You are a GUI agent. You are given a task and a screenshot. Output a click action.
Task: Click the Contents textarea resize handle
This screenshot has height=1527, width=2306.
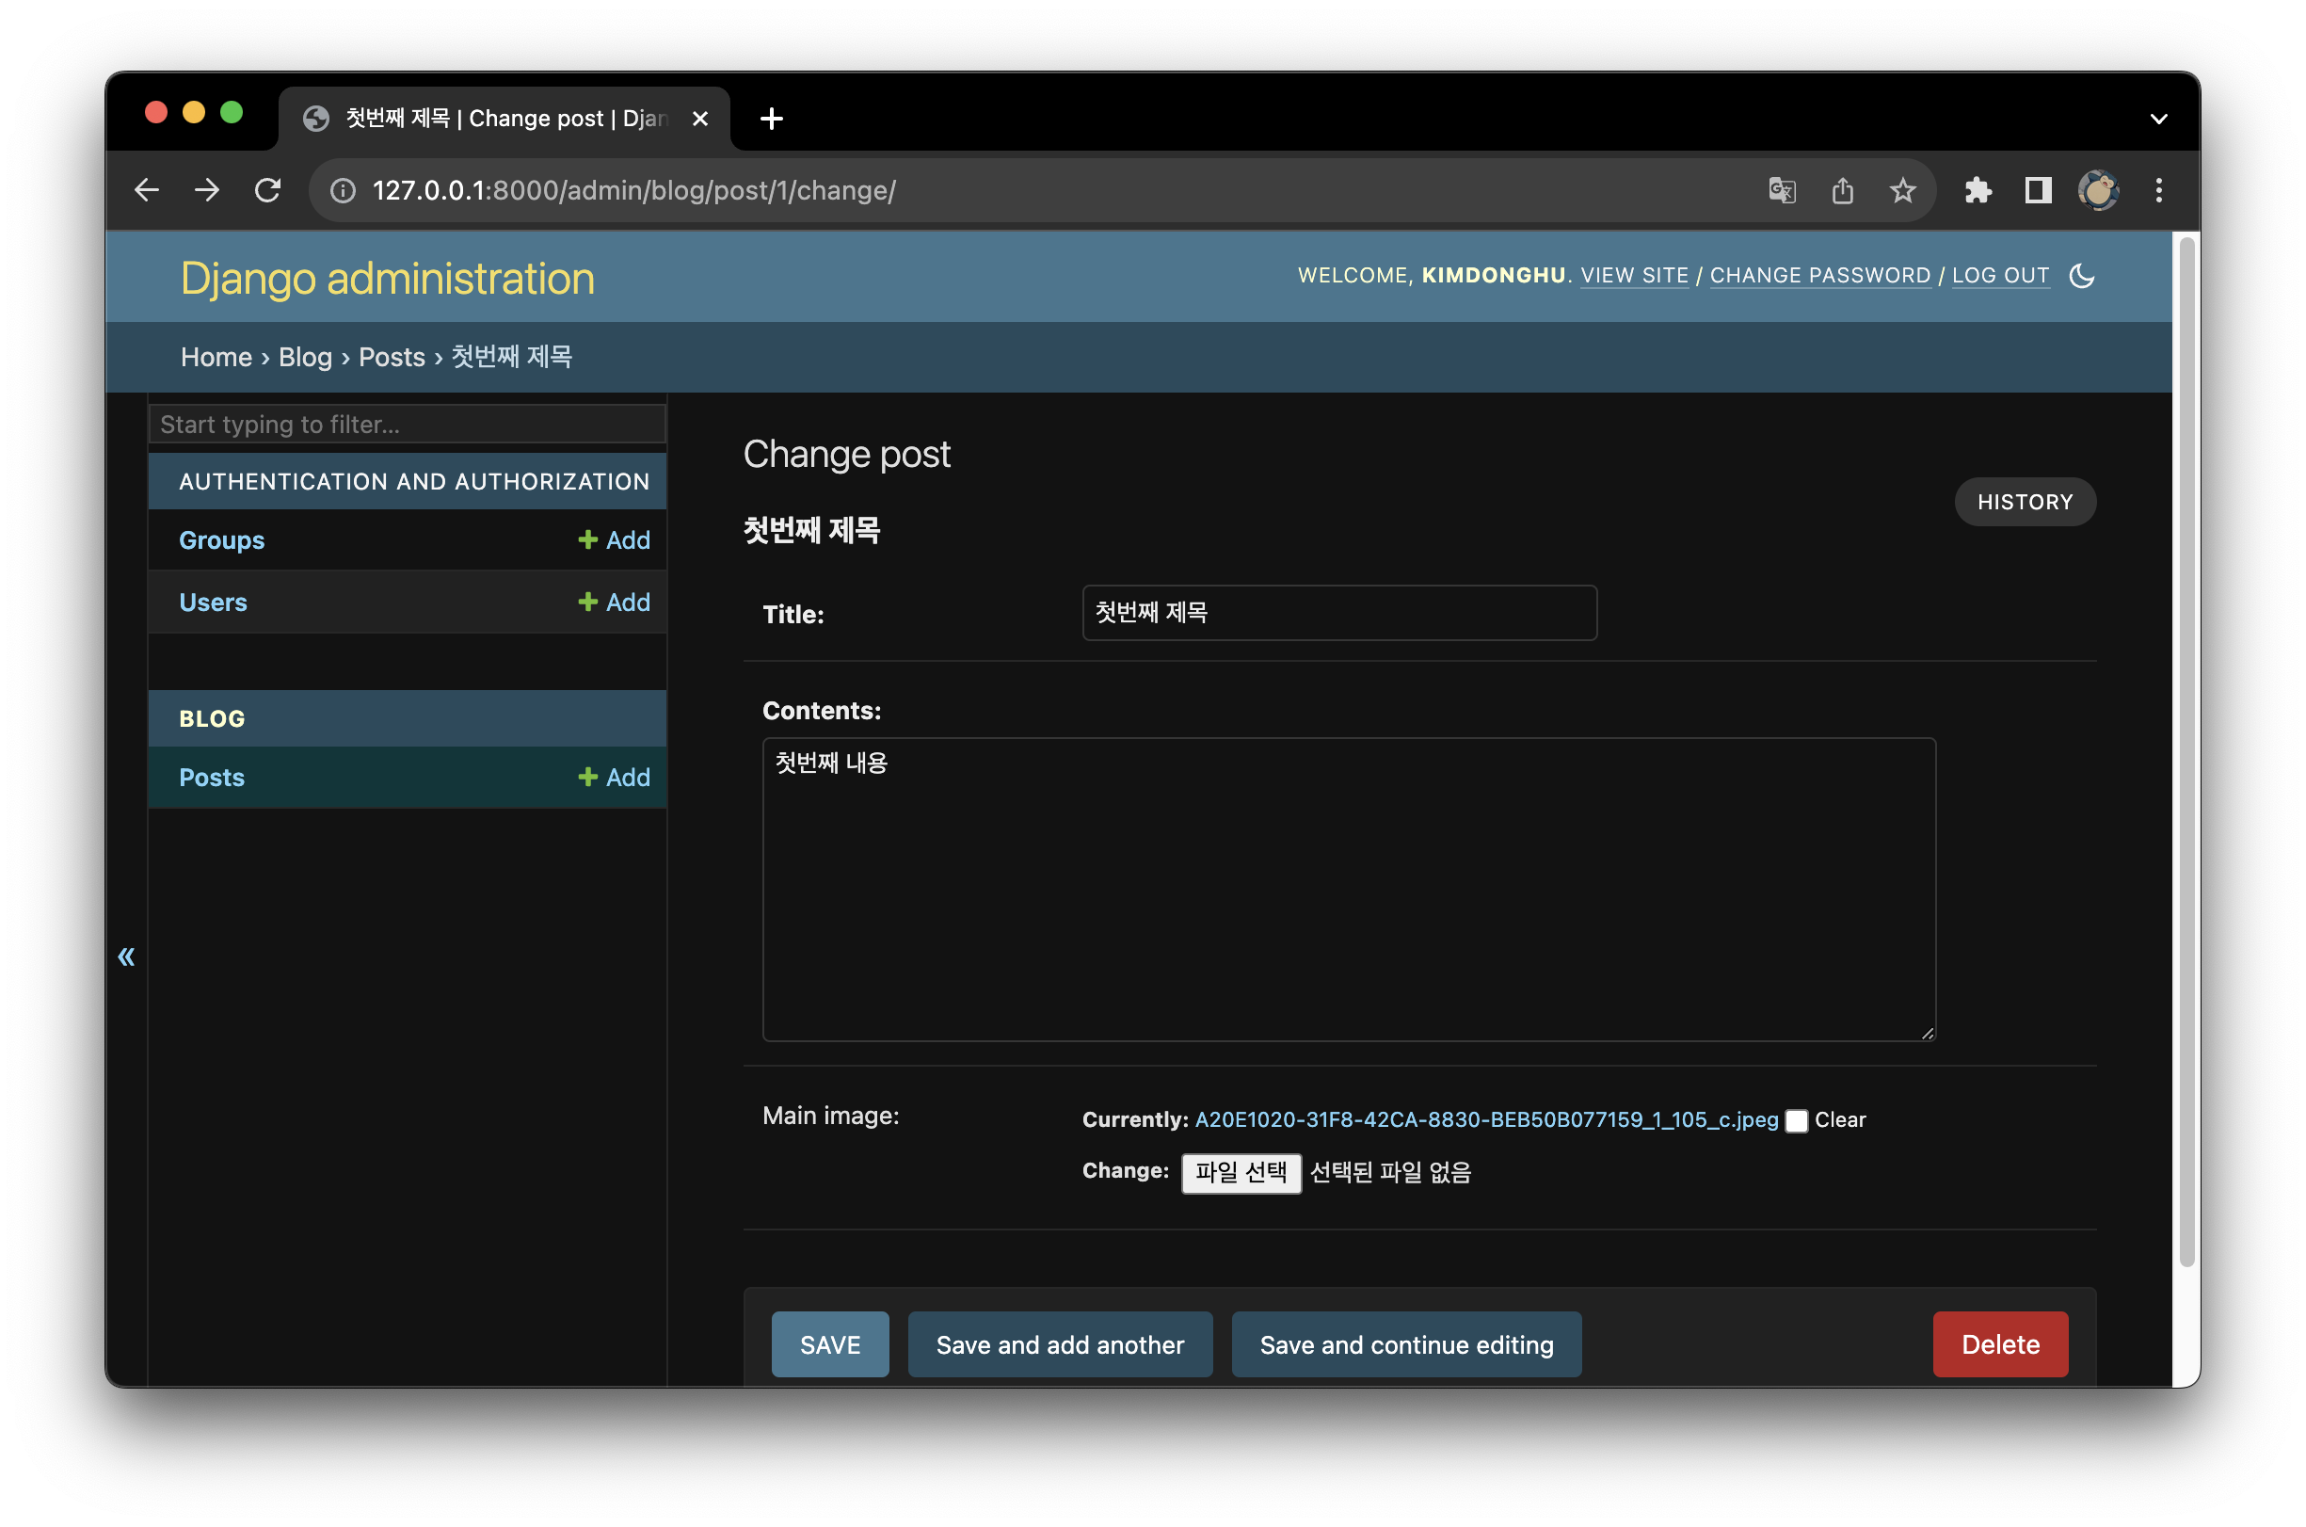[x=1927, y=1034]
